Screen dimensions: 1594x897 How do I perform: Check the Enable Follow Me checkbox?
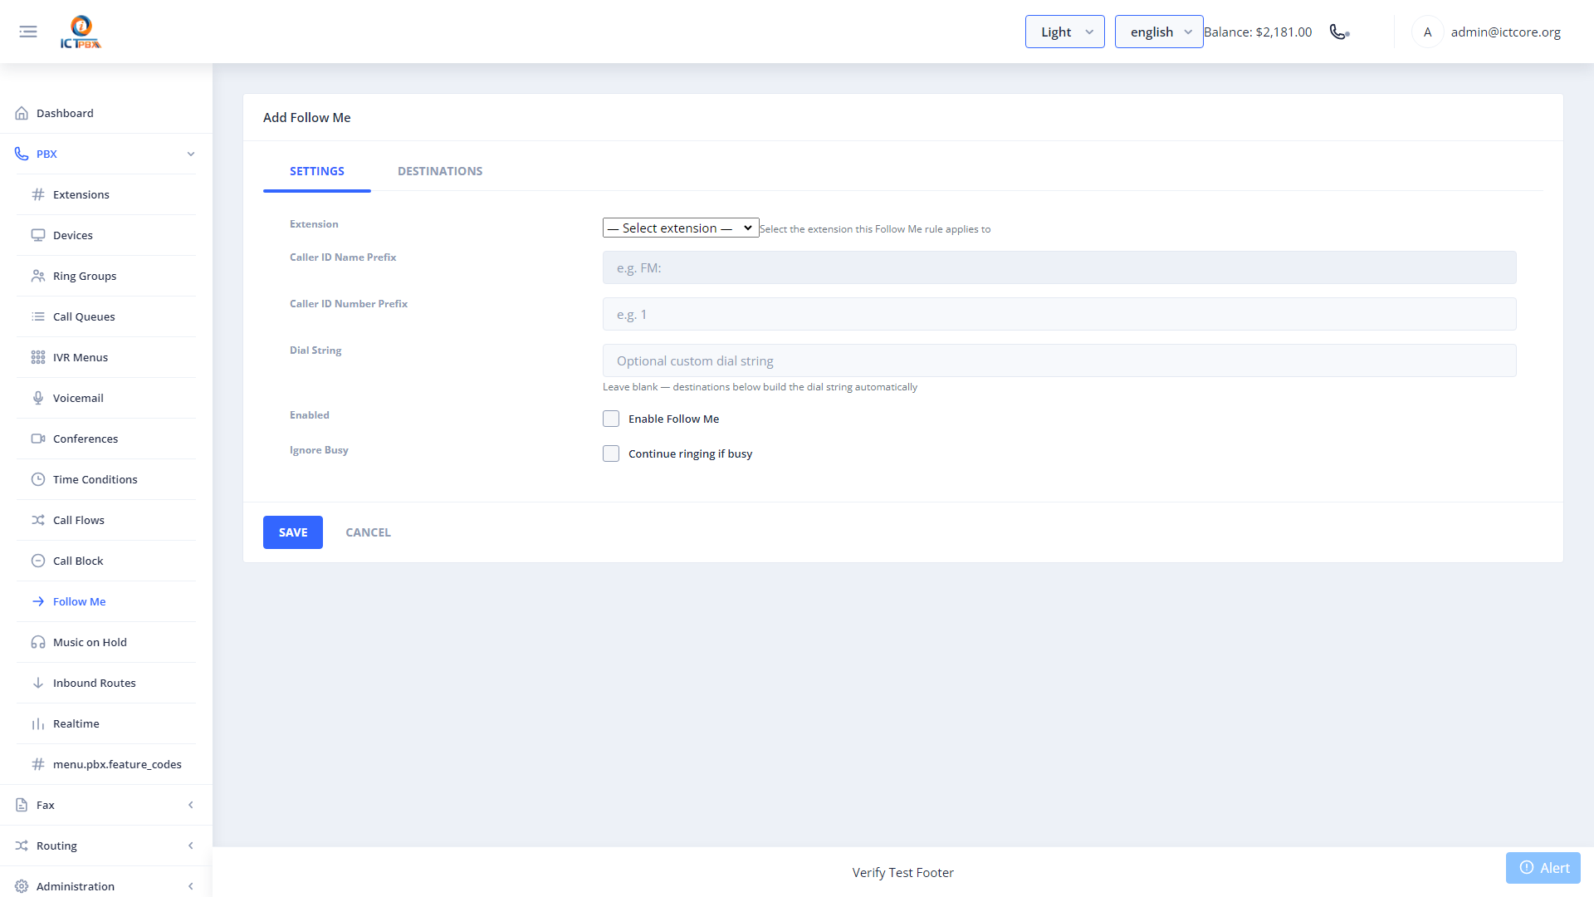tap(611, 419)
